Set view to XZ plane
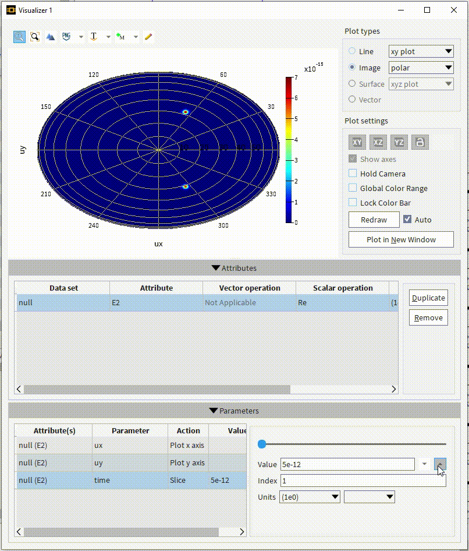 [378, 142]
